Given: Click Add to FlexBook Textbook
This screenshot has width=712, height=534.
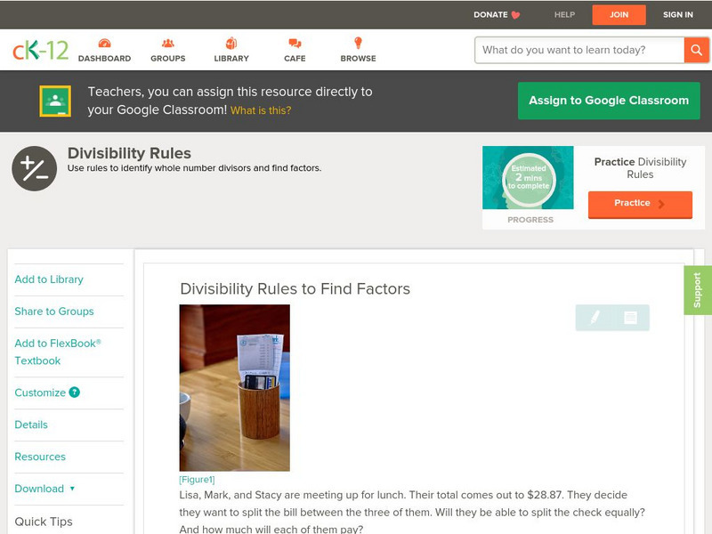Looking at the screenshot, I should [58, 352].
